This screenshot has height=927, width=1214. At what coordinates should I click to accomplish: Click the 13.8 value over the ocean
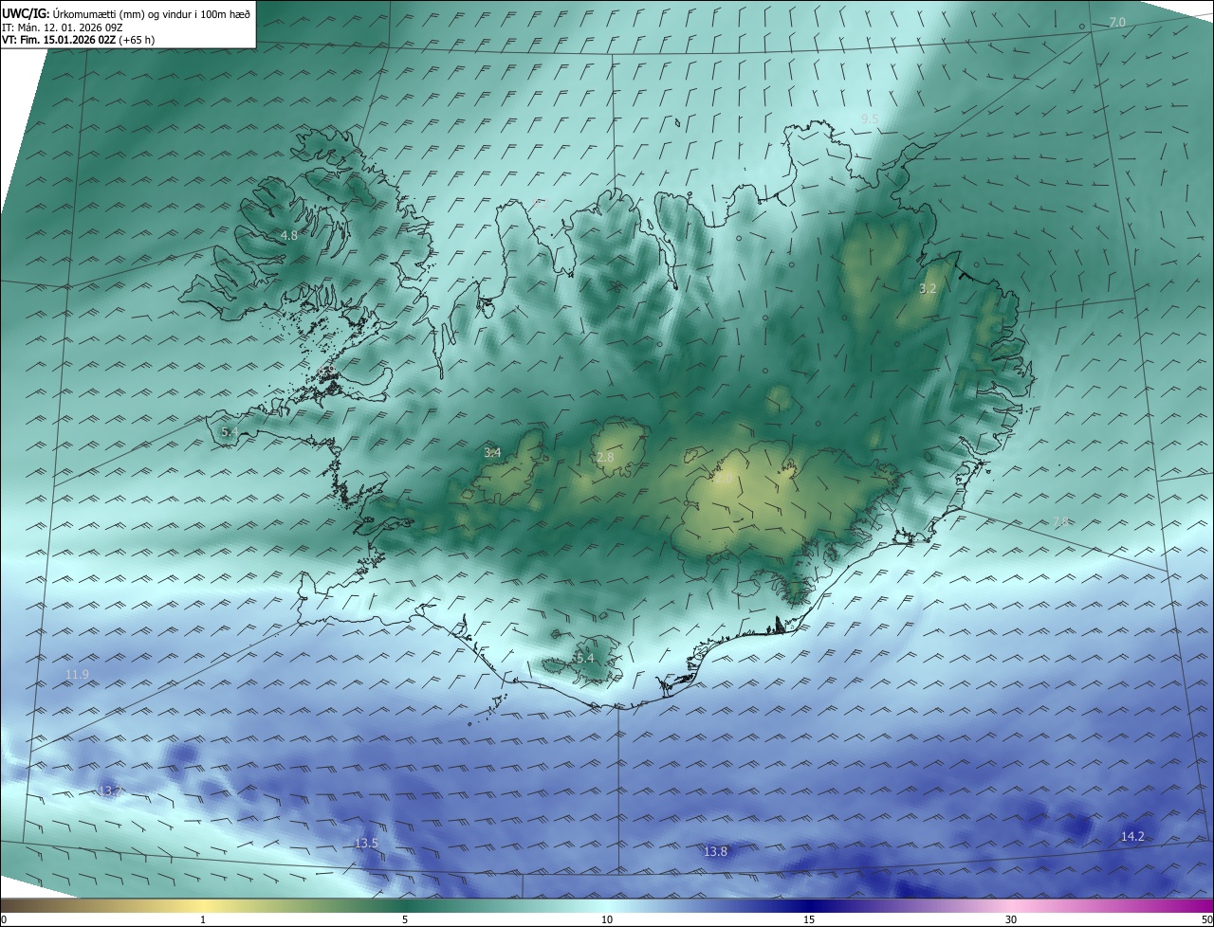tap(715, 851)
